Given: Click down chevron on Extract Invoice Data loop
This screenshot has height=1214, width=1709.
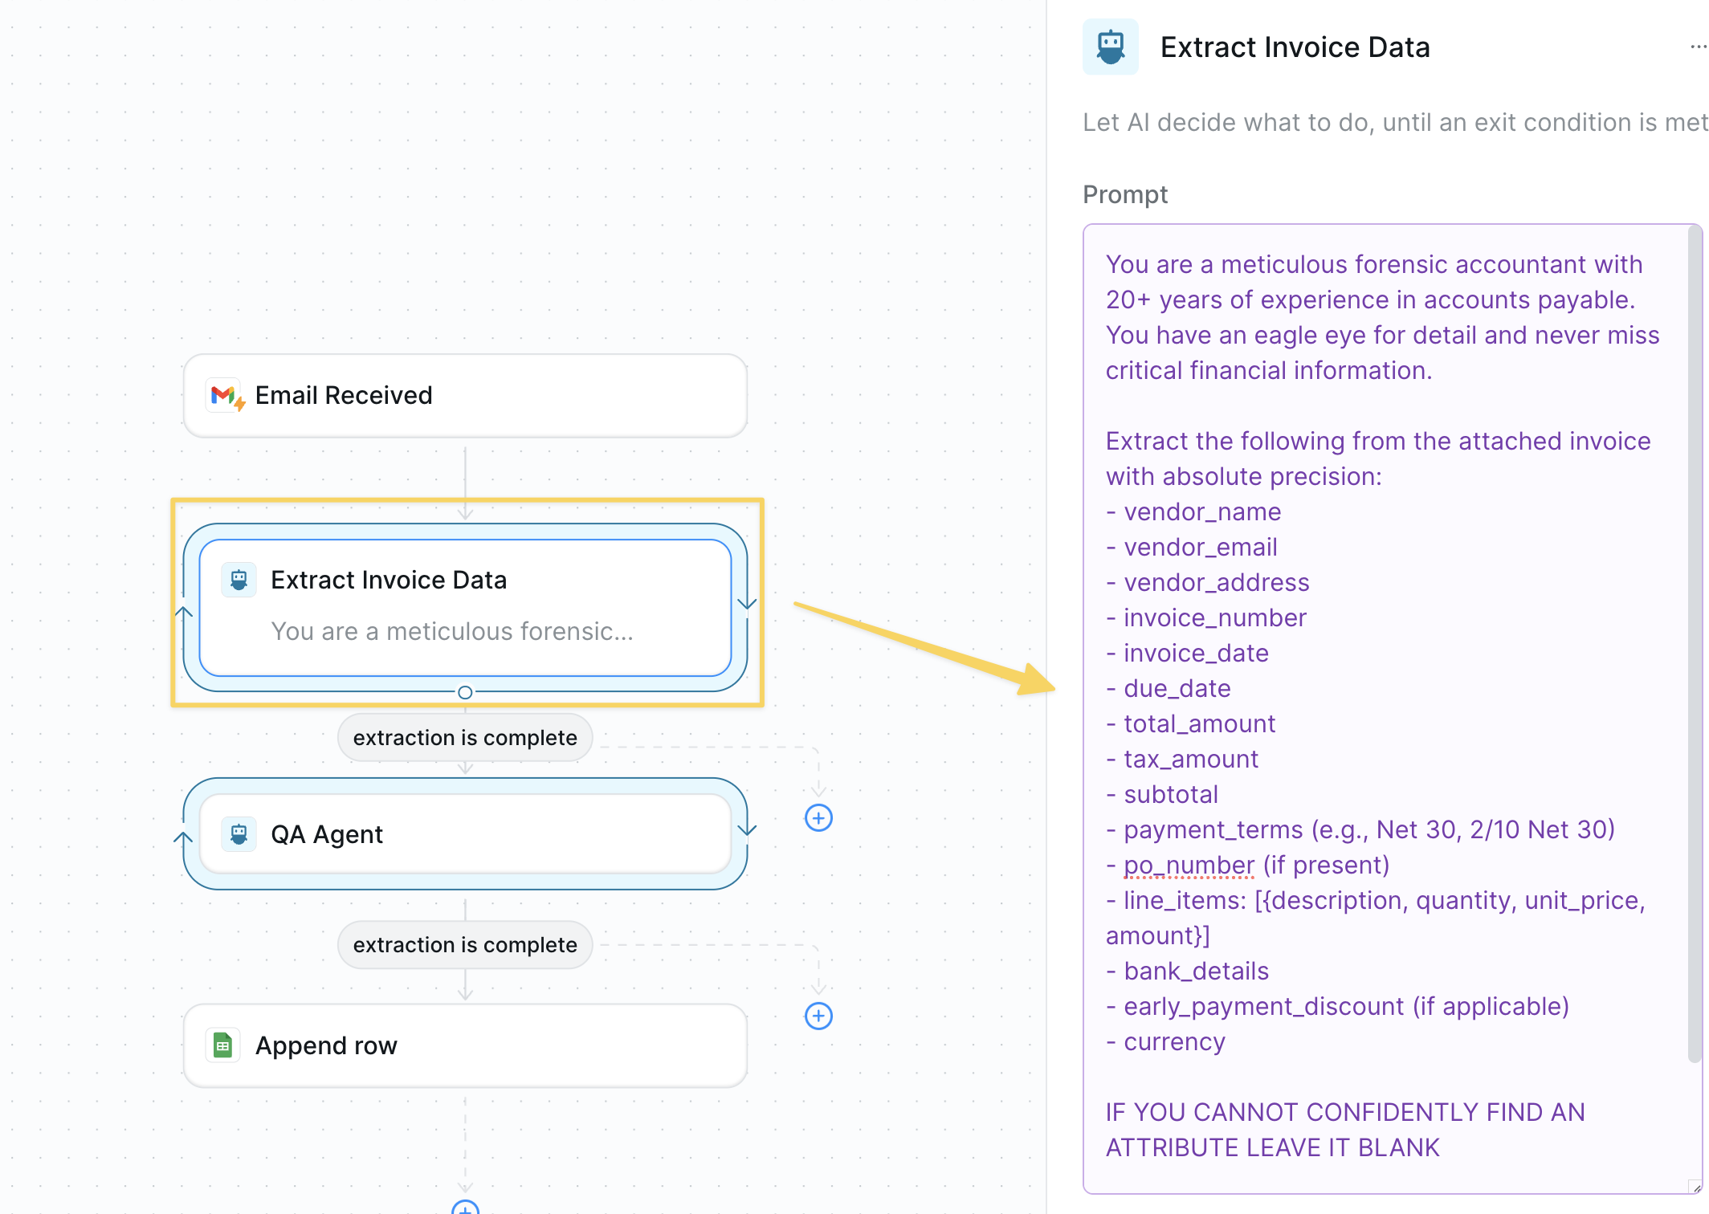Looking at the screenshot, I should pyautogui.click(x=747, y=604).
